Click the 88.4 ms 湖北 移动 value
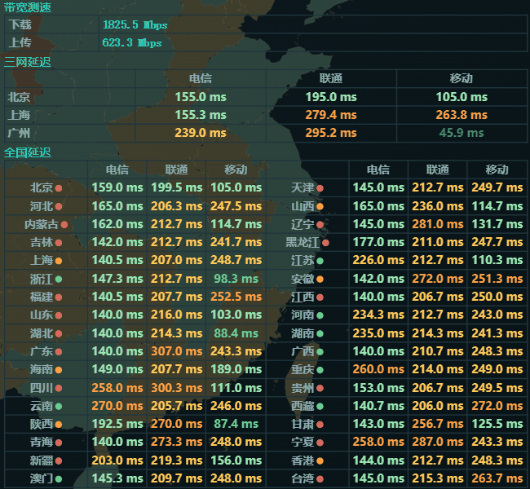The image size is (530, 489). [236, 333]
